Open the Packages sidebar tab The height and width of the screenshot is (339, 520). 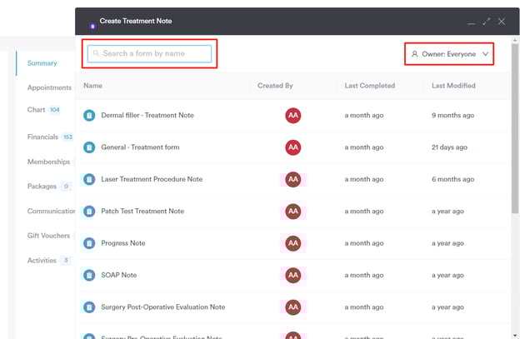[42, 187]
